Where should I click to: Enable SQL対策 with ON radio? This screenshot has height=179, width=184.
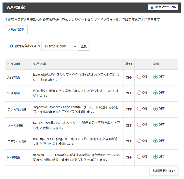139,93
